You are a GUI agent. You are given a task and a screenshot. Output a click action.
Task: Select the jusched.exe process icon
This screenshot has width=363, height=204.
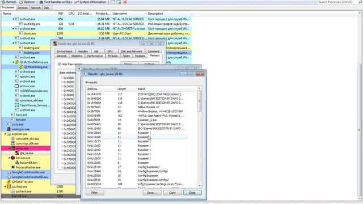[x=9, y=186]
